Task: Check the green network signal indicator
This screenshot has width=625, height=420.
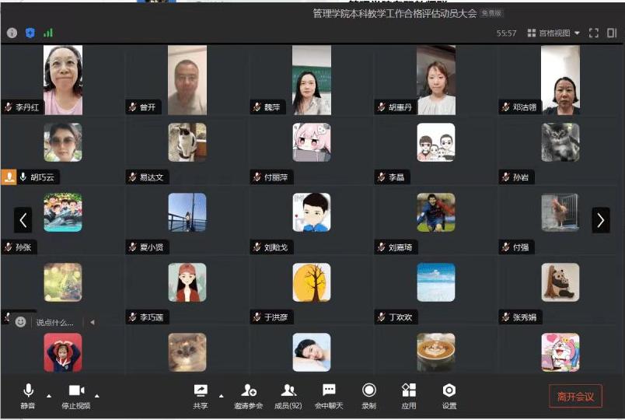Action: click(48, 33)
